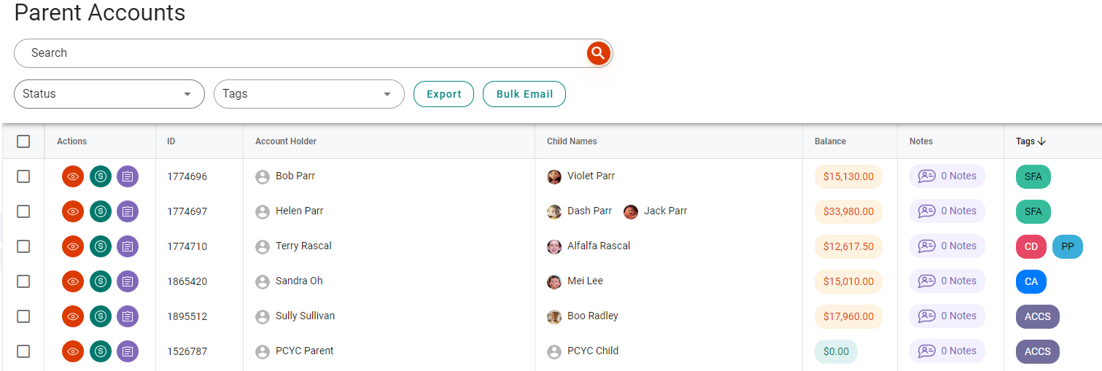Check the box for Bob Parr's row
Screen dimensions: 1102x371
[23, 176]
